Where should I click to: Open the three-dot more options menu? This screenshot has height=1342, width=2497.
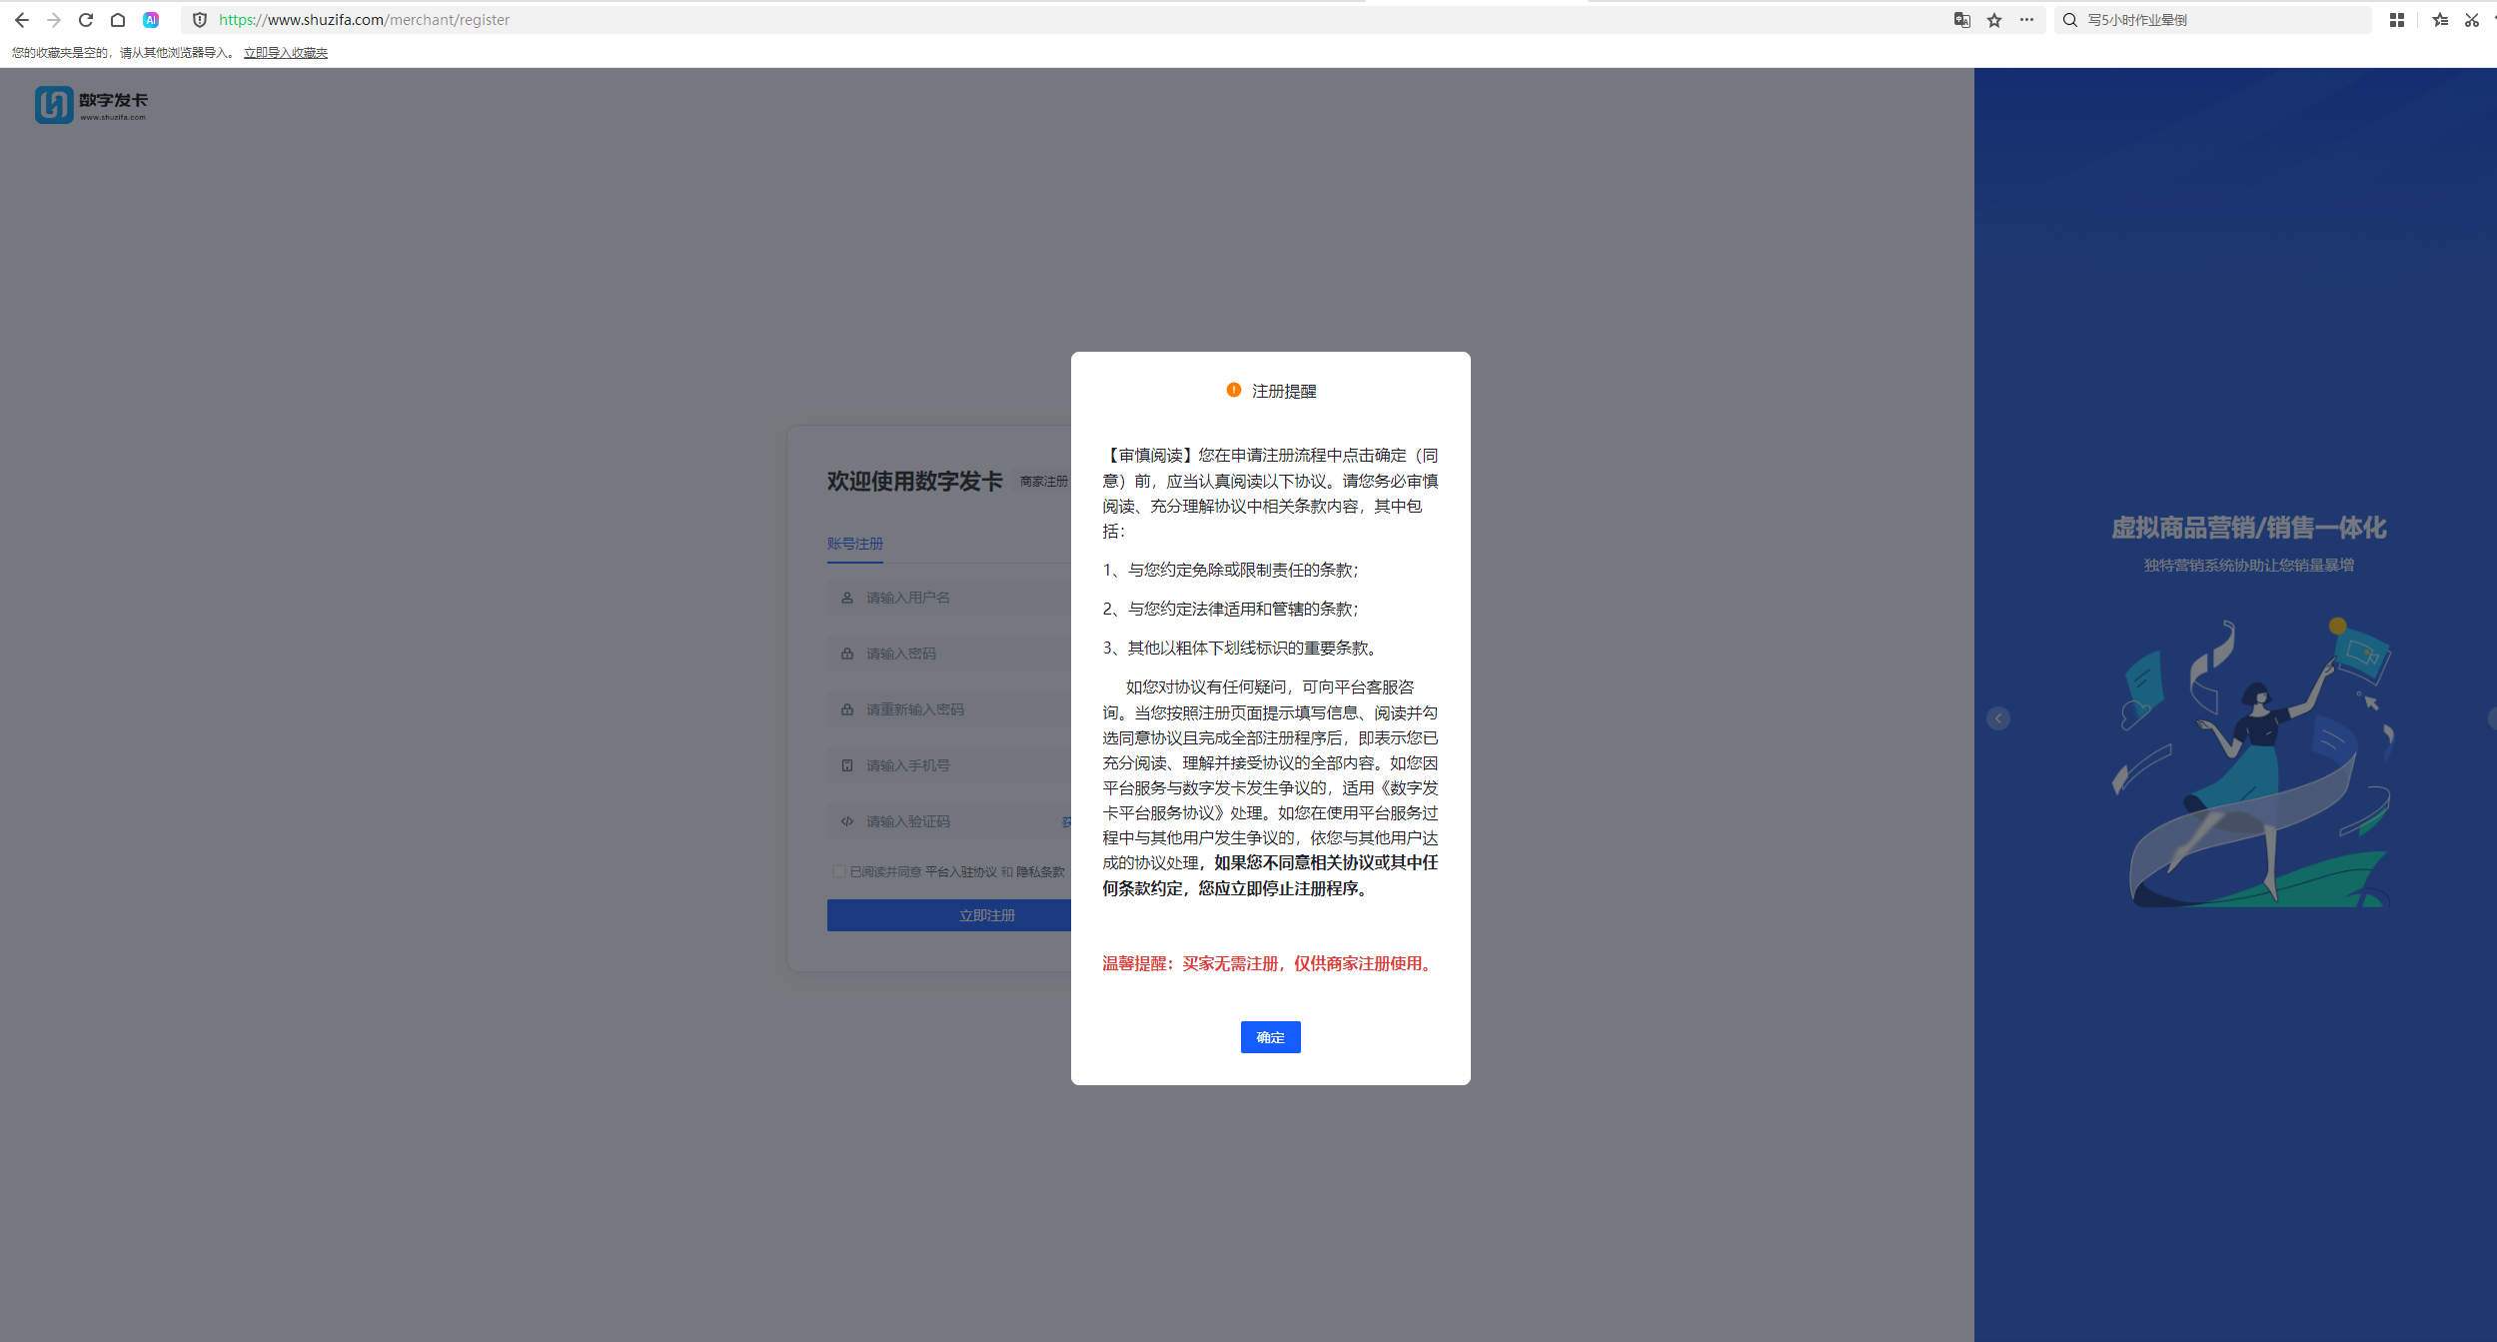tap(2026, 20)
